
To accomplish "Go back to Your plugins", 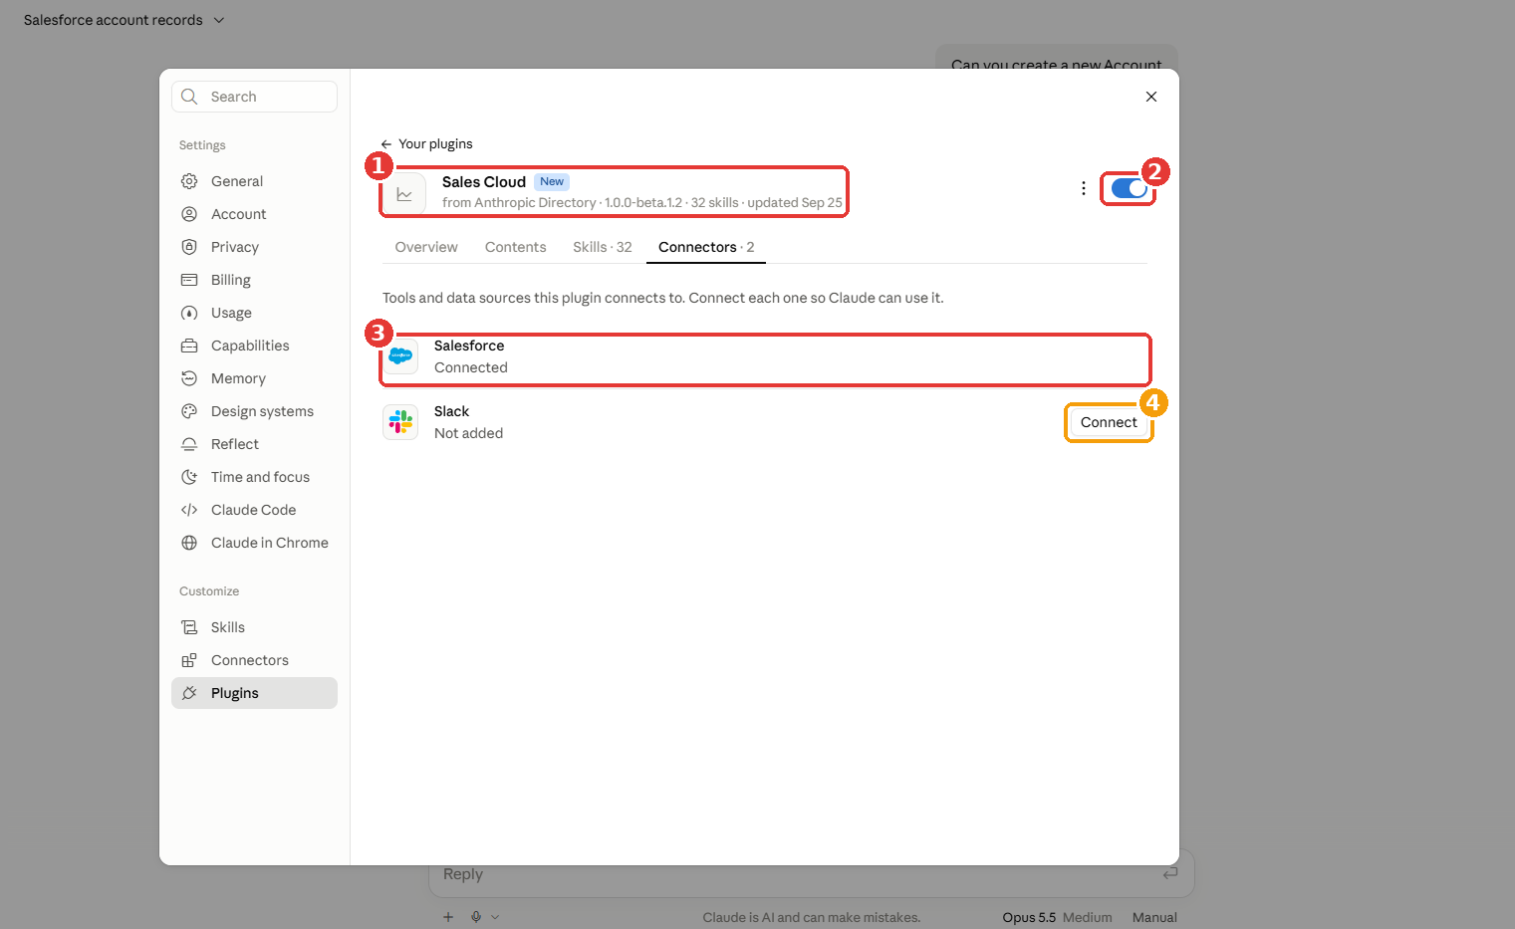I will coord(426,144).
